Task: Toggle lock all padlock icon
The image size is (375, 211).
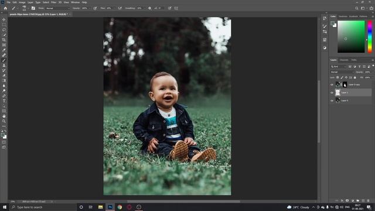Action: point(355,77)
